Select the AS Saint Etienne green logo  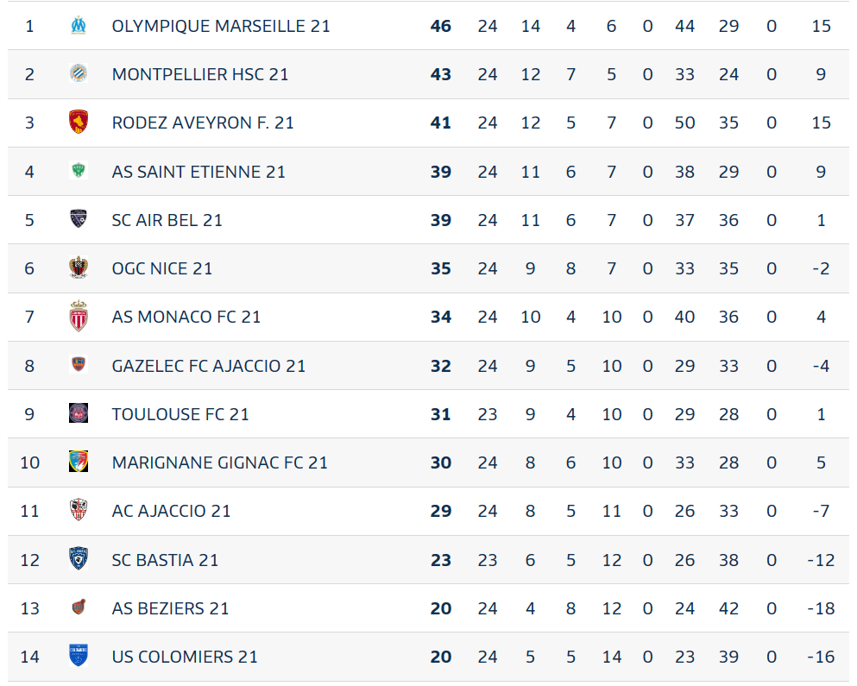pyautogui.click(x=79, y=171)
